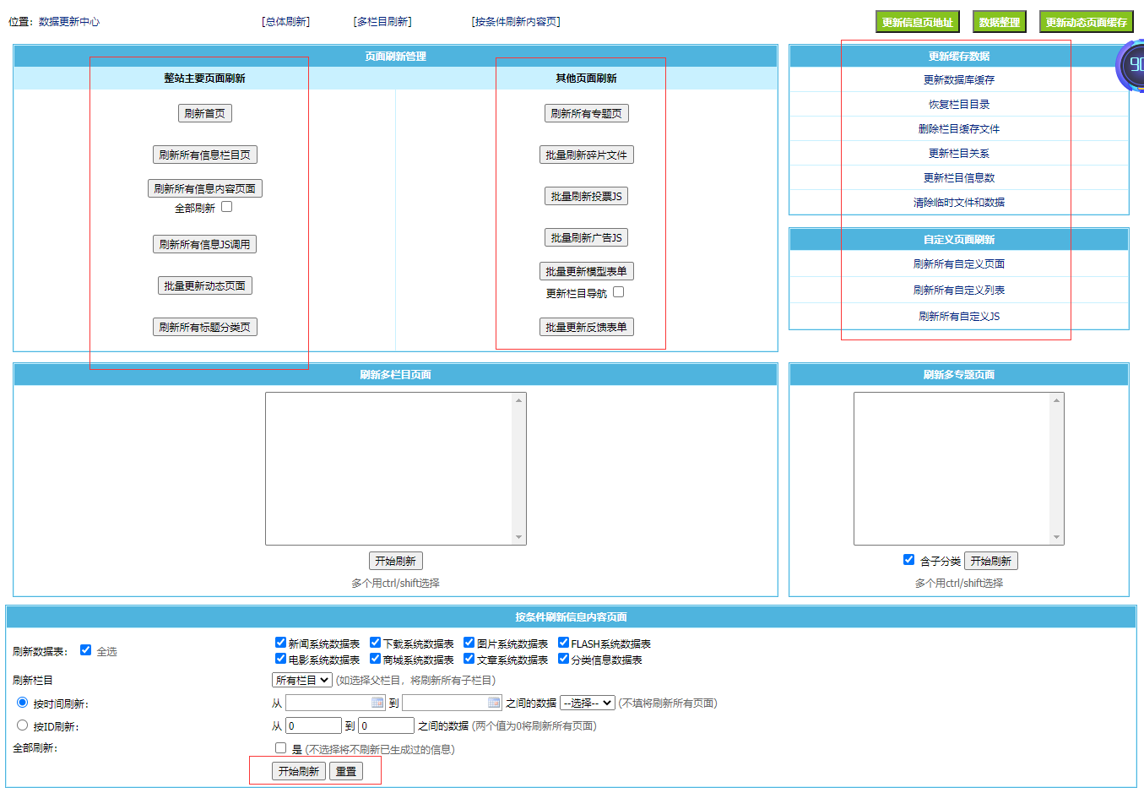Uncheck 分类信息数据表 checkbox
Viewport: 1144px width, 793px height.
coord(563,659)
